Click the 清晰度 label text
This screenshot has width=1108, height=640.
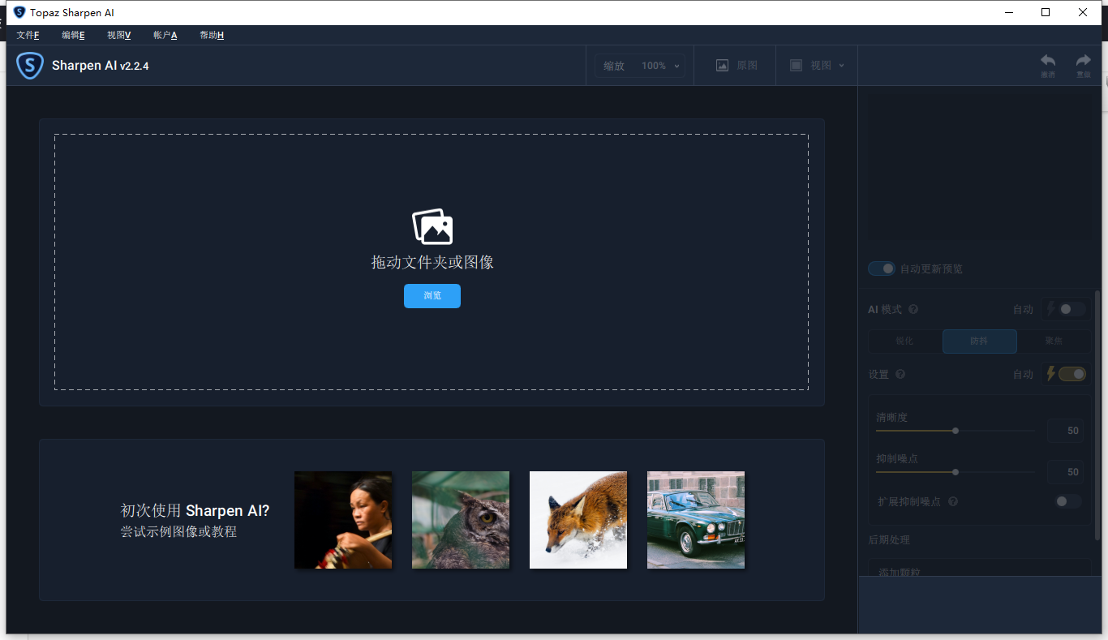[891, 417]
